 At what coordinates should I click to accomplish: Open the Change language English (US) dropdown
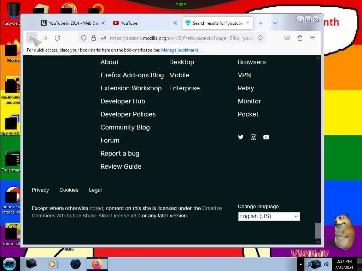point(269,216)
